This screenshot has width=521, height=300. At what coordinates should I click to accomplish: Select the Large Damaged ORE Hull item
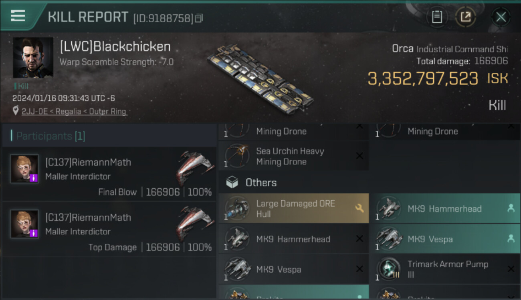coord(293,208)
